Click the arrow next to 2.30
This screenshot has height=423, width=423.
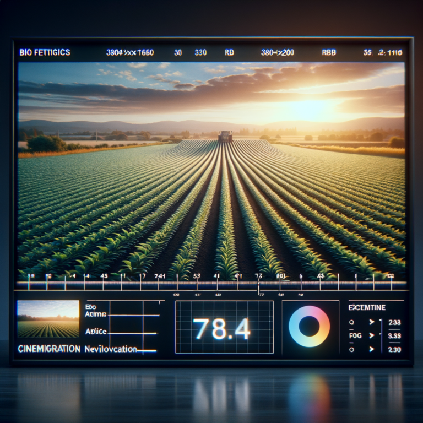tap(372, 349)
